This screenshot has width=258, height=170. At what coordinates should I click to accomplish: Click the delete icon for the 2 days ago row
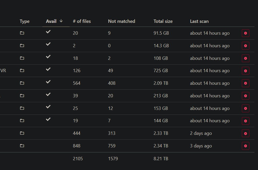point(245,133)
